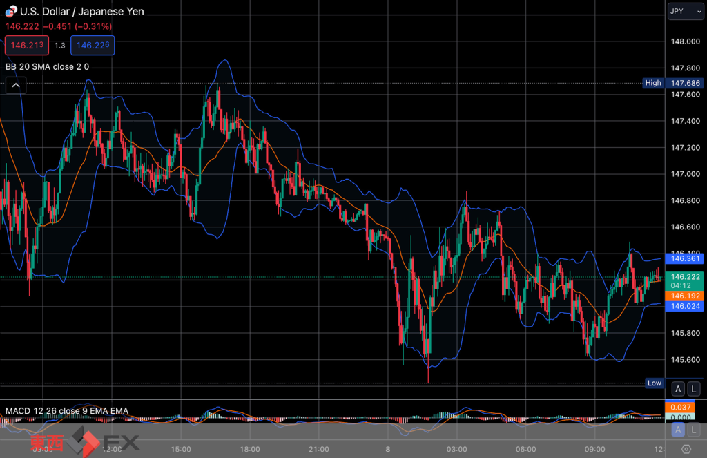Click the USD/JPY flag icon beside symbol title
Image resolution: width=707 pixels, height=458 pixels.
11,11
